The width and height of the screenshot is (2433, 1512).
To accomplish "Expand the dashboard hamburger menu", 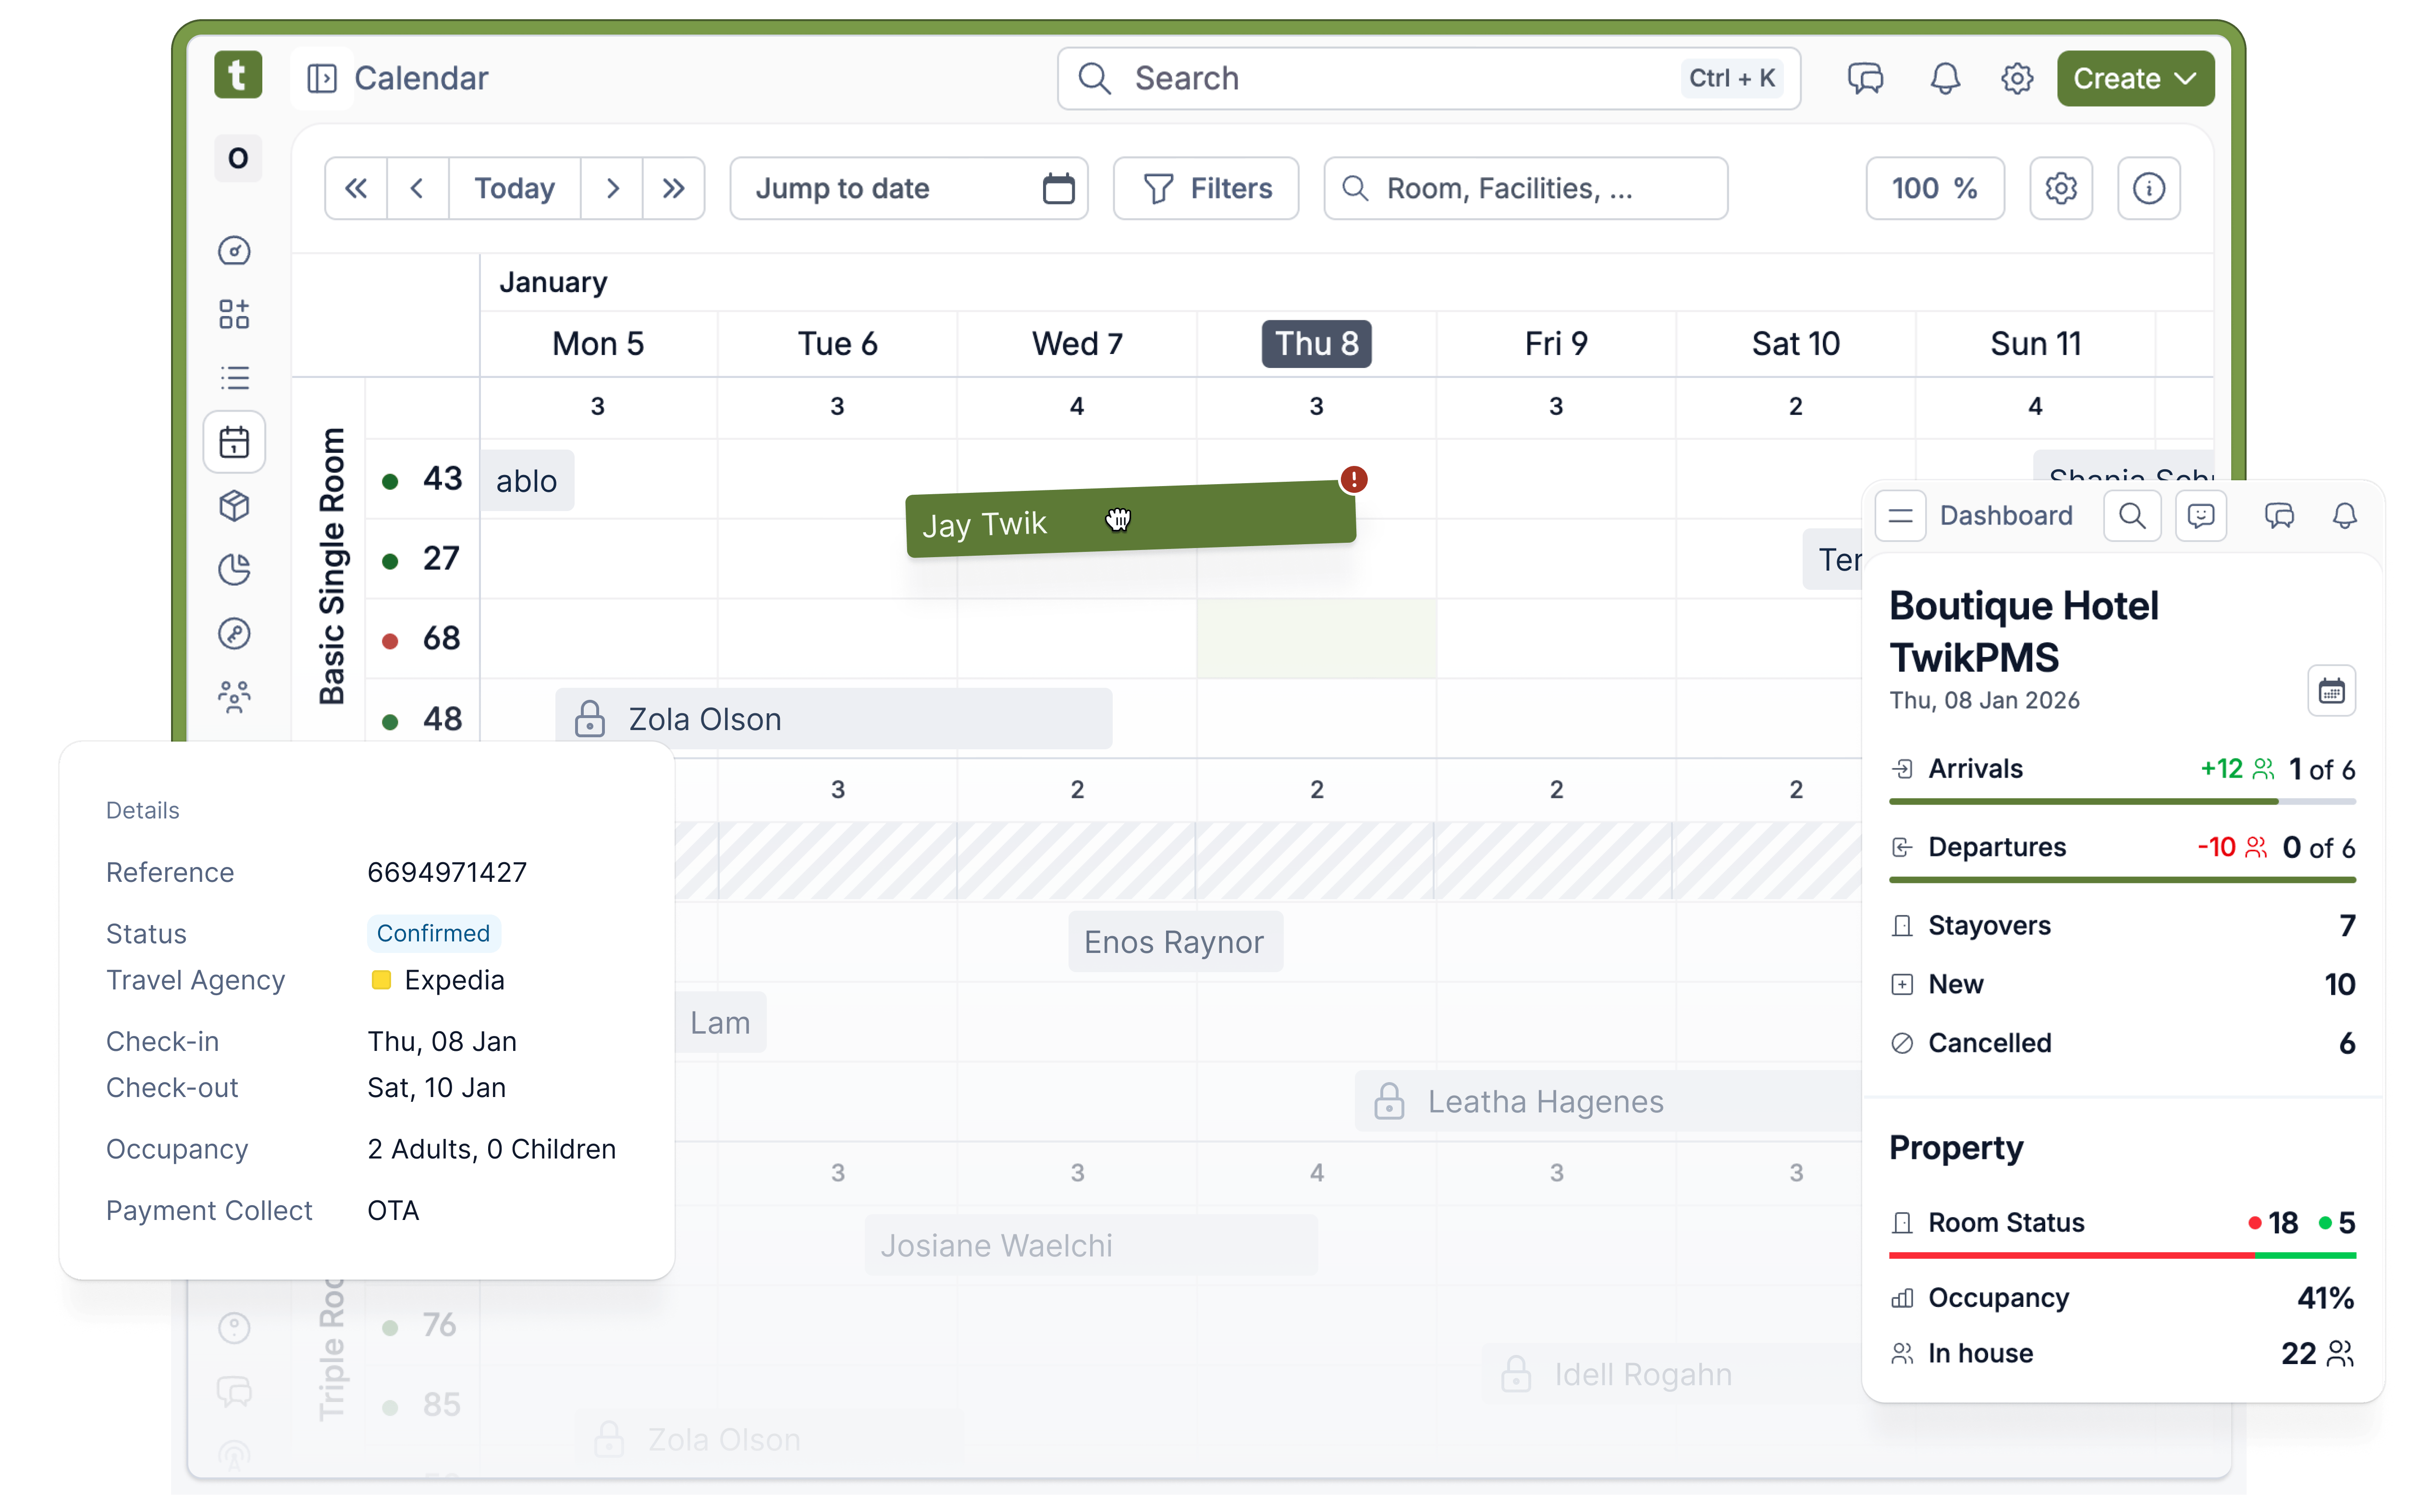I will (x=1900, y=515).
